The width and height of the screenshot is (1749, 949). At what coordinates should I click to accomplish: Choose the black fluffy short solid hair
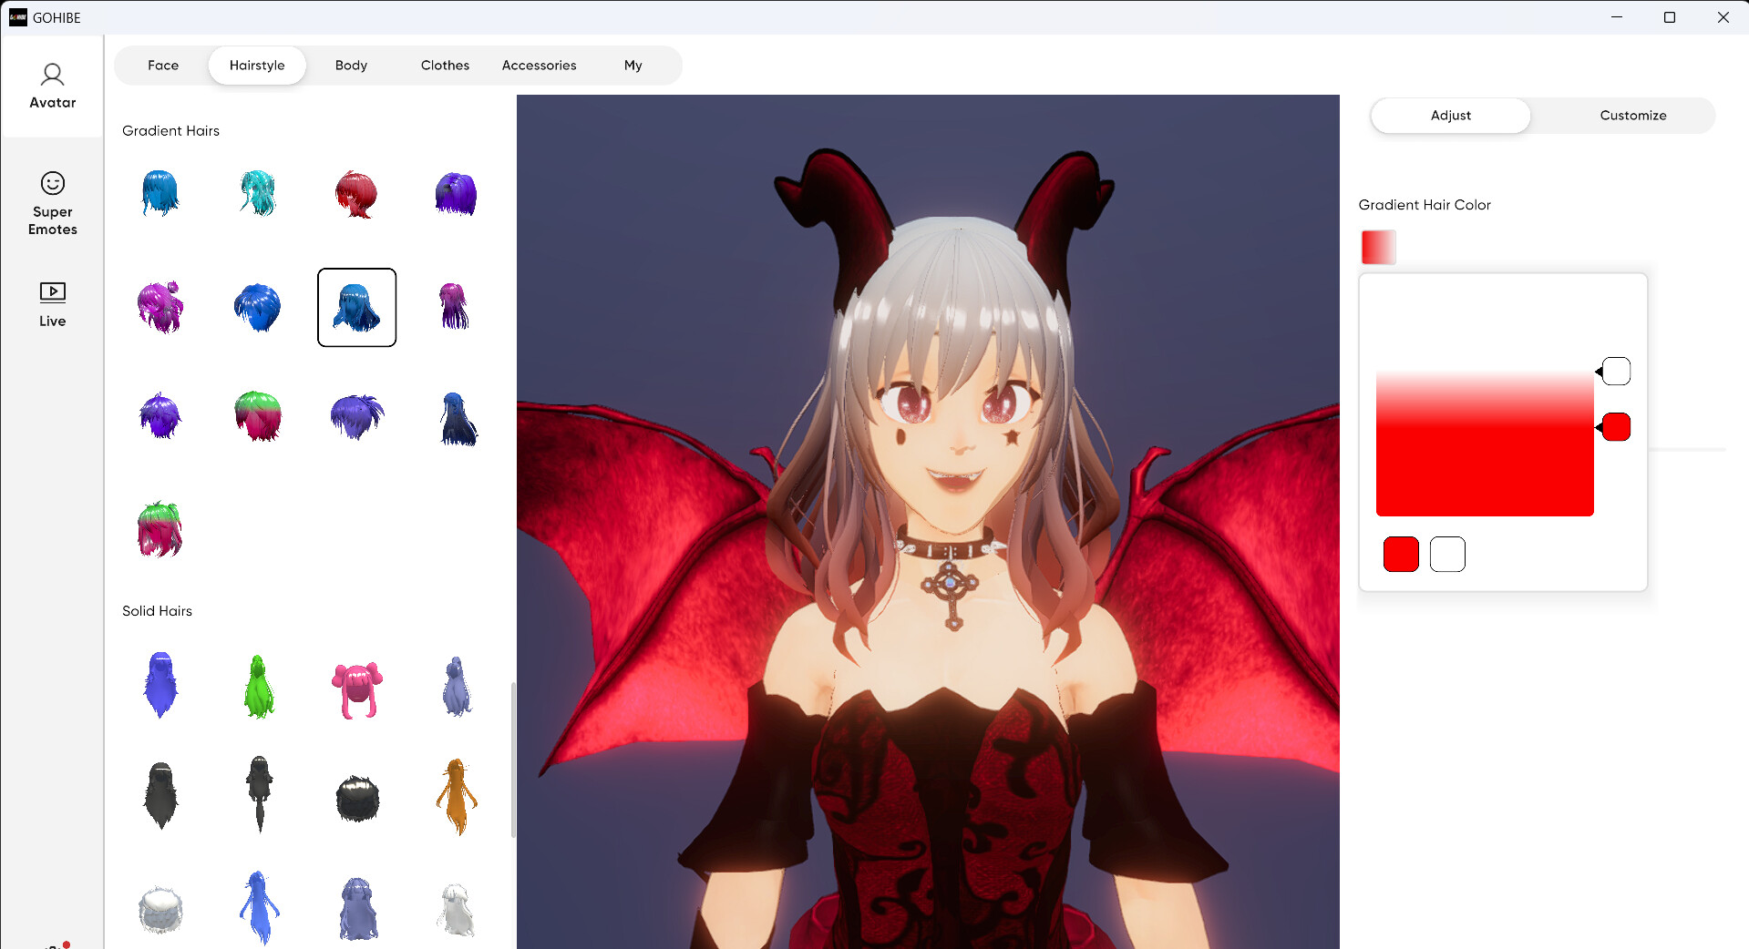357,799
